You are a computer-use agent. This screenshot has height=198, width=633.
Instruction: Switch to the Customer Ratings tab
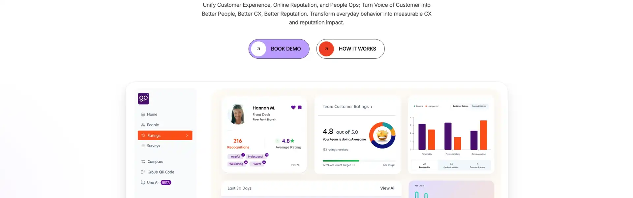461,106
